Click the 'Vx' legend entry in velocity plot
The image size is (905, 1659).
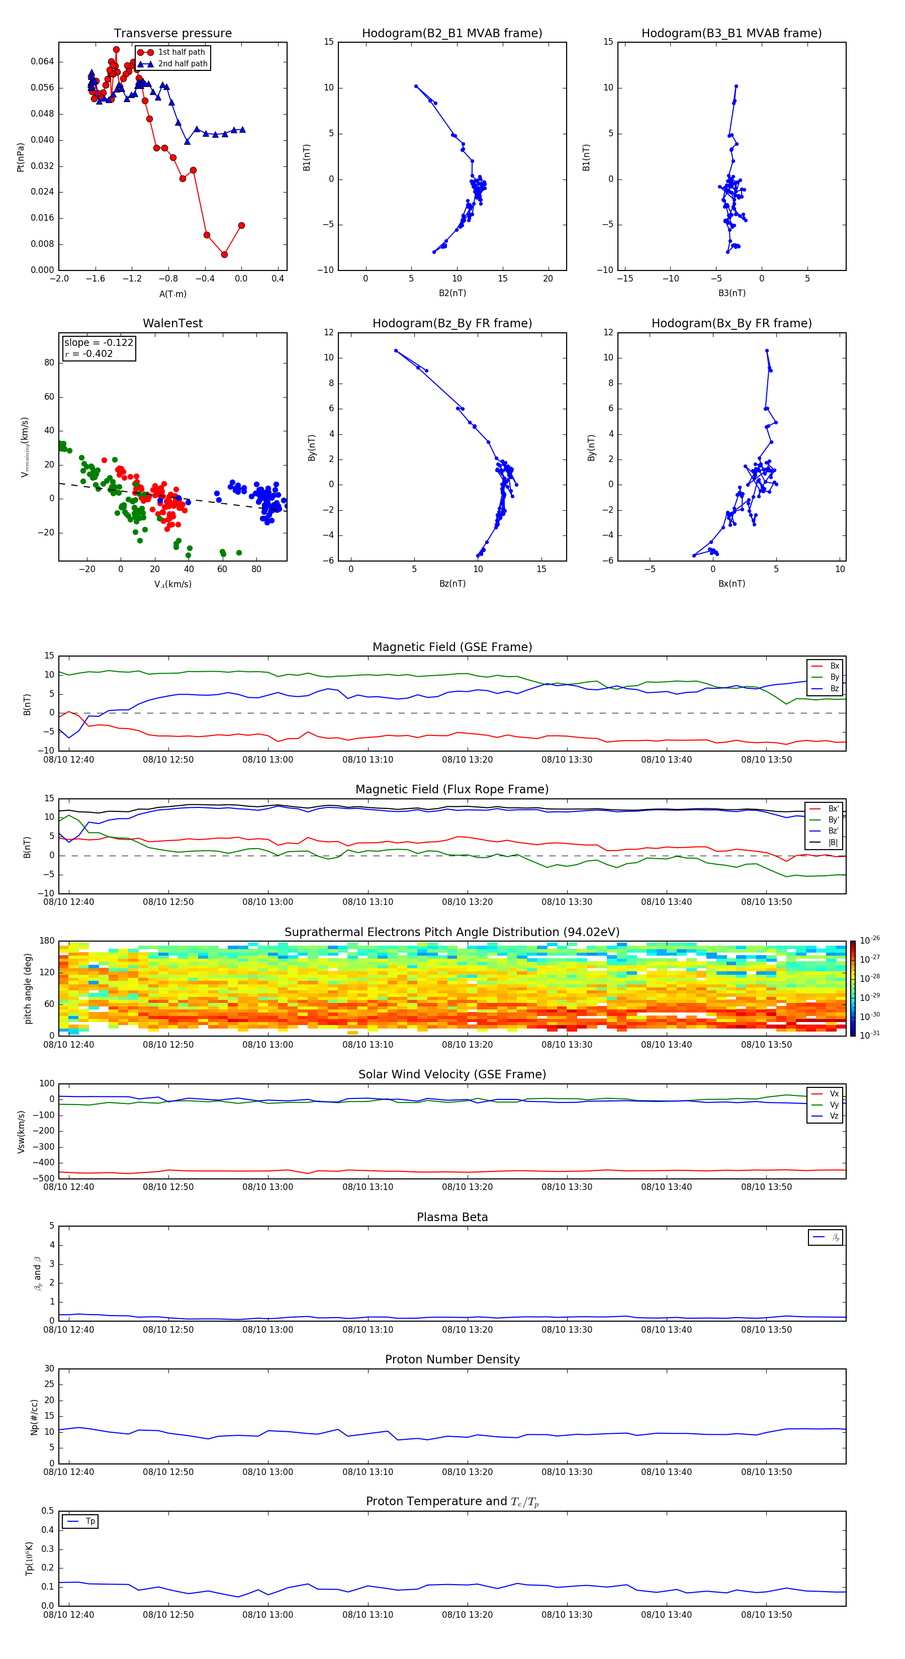825,1093
